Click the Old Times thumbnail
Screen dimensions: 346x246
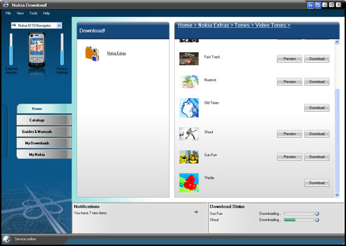[189, 107]
